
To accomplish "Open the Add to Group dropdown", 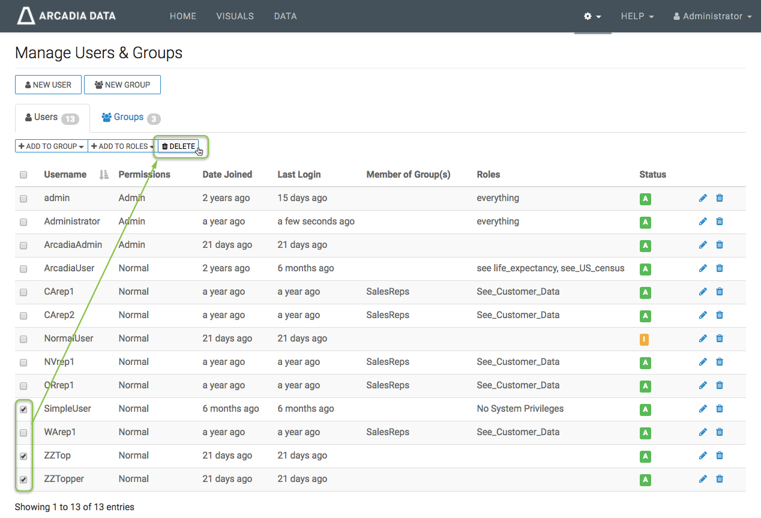I will 51,146.
